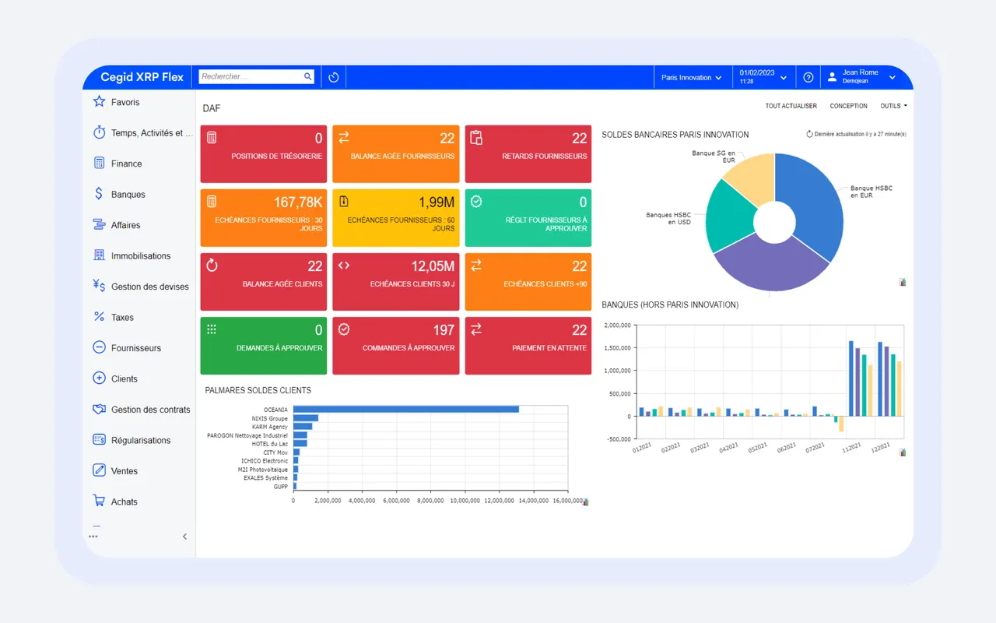Click chart icon beside Palmares soldes clients
996x623 pixels.
586,502
